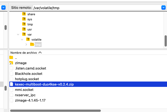Screen dimensions: 167x112
Task: Select the Blackhole.socket file icon
Action: click(x=11, y=74)
